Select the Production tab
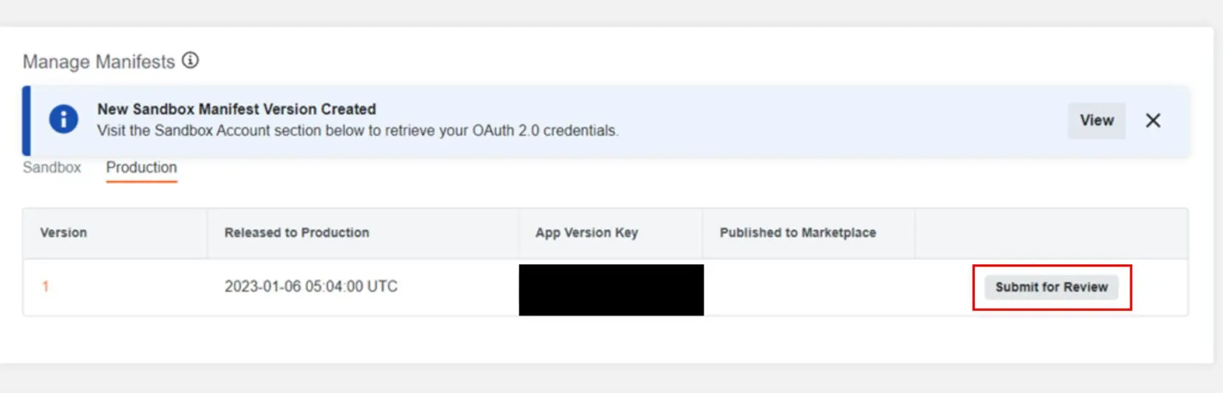Screen dimensions: 1223x393 coord(142,167)
